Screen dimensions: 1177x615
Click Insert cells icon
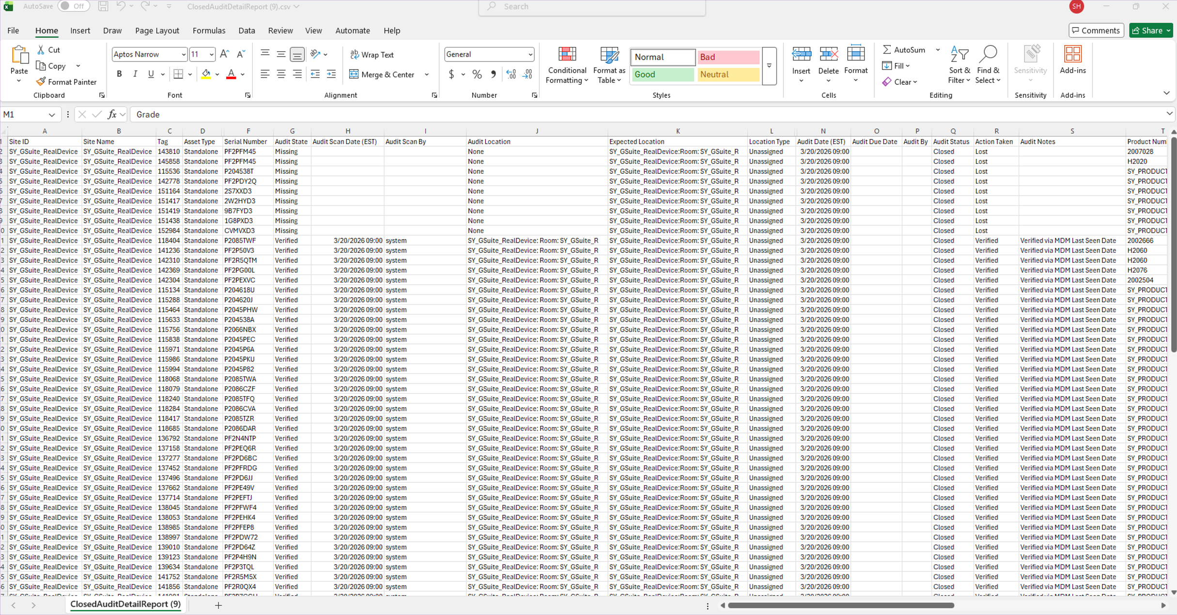click(x=801, y=54)
